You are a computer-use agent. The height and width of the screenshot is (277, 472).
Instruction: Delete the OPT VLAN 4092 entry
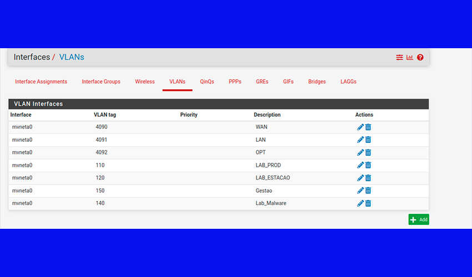pyautogui.click(x=368, y=152)
